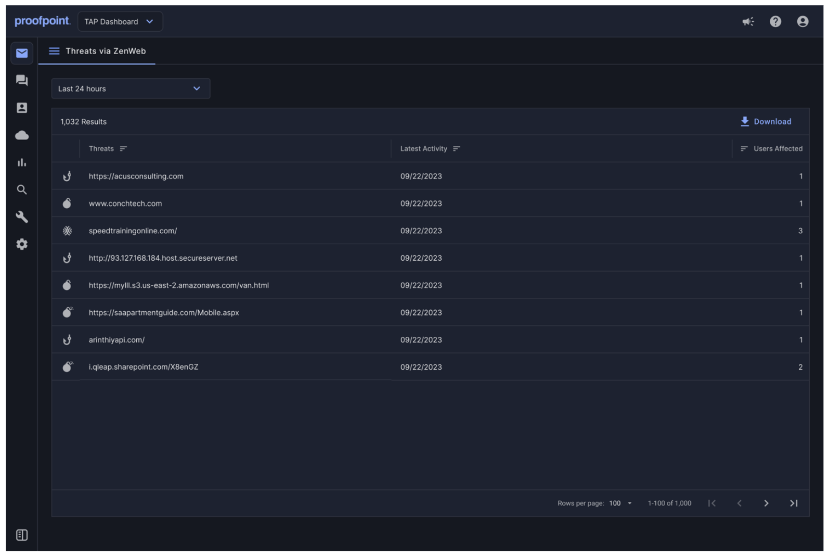Screen dimensions: 829x557
Task: Expand the TAP Dashboard dropdown
Action: tap(120, 21)
